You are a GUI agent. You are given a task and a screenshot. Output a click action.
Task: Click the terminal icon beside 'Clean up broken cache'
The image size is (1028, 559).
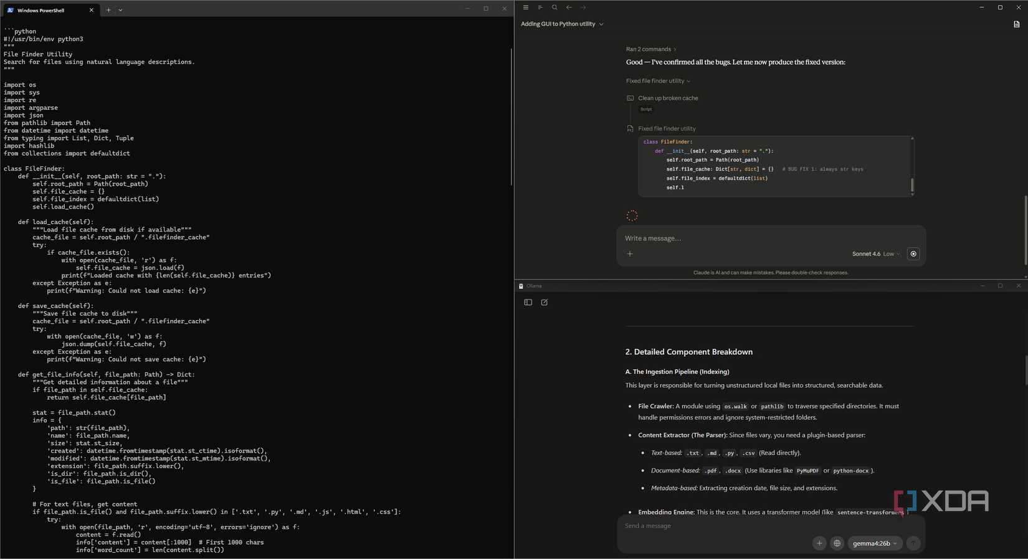[x=630, y=98]
